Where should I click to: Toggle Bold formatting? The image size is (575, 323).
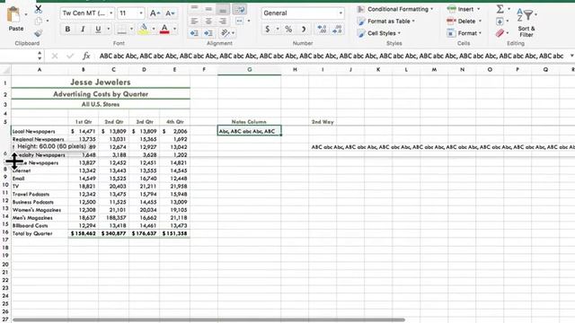[67, 29]
